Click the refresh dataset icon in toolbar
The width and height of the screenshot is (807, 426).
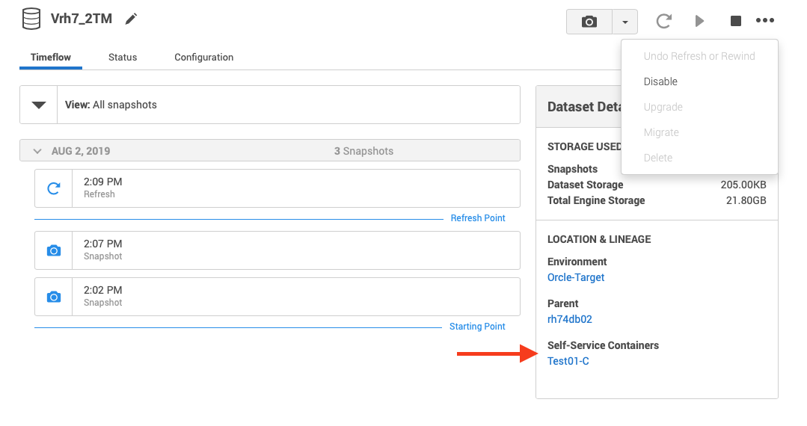click(663, 21)
